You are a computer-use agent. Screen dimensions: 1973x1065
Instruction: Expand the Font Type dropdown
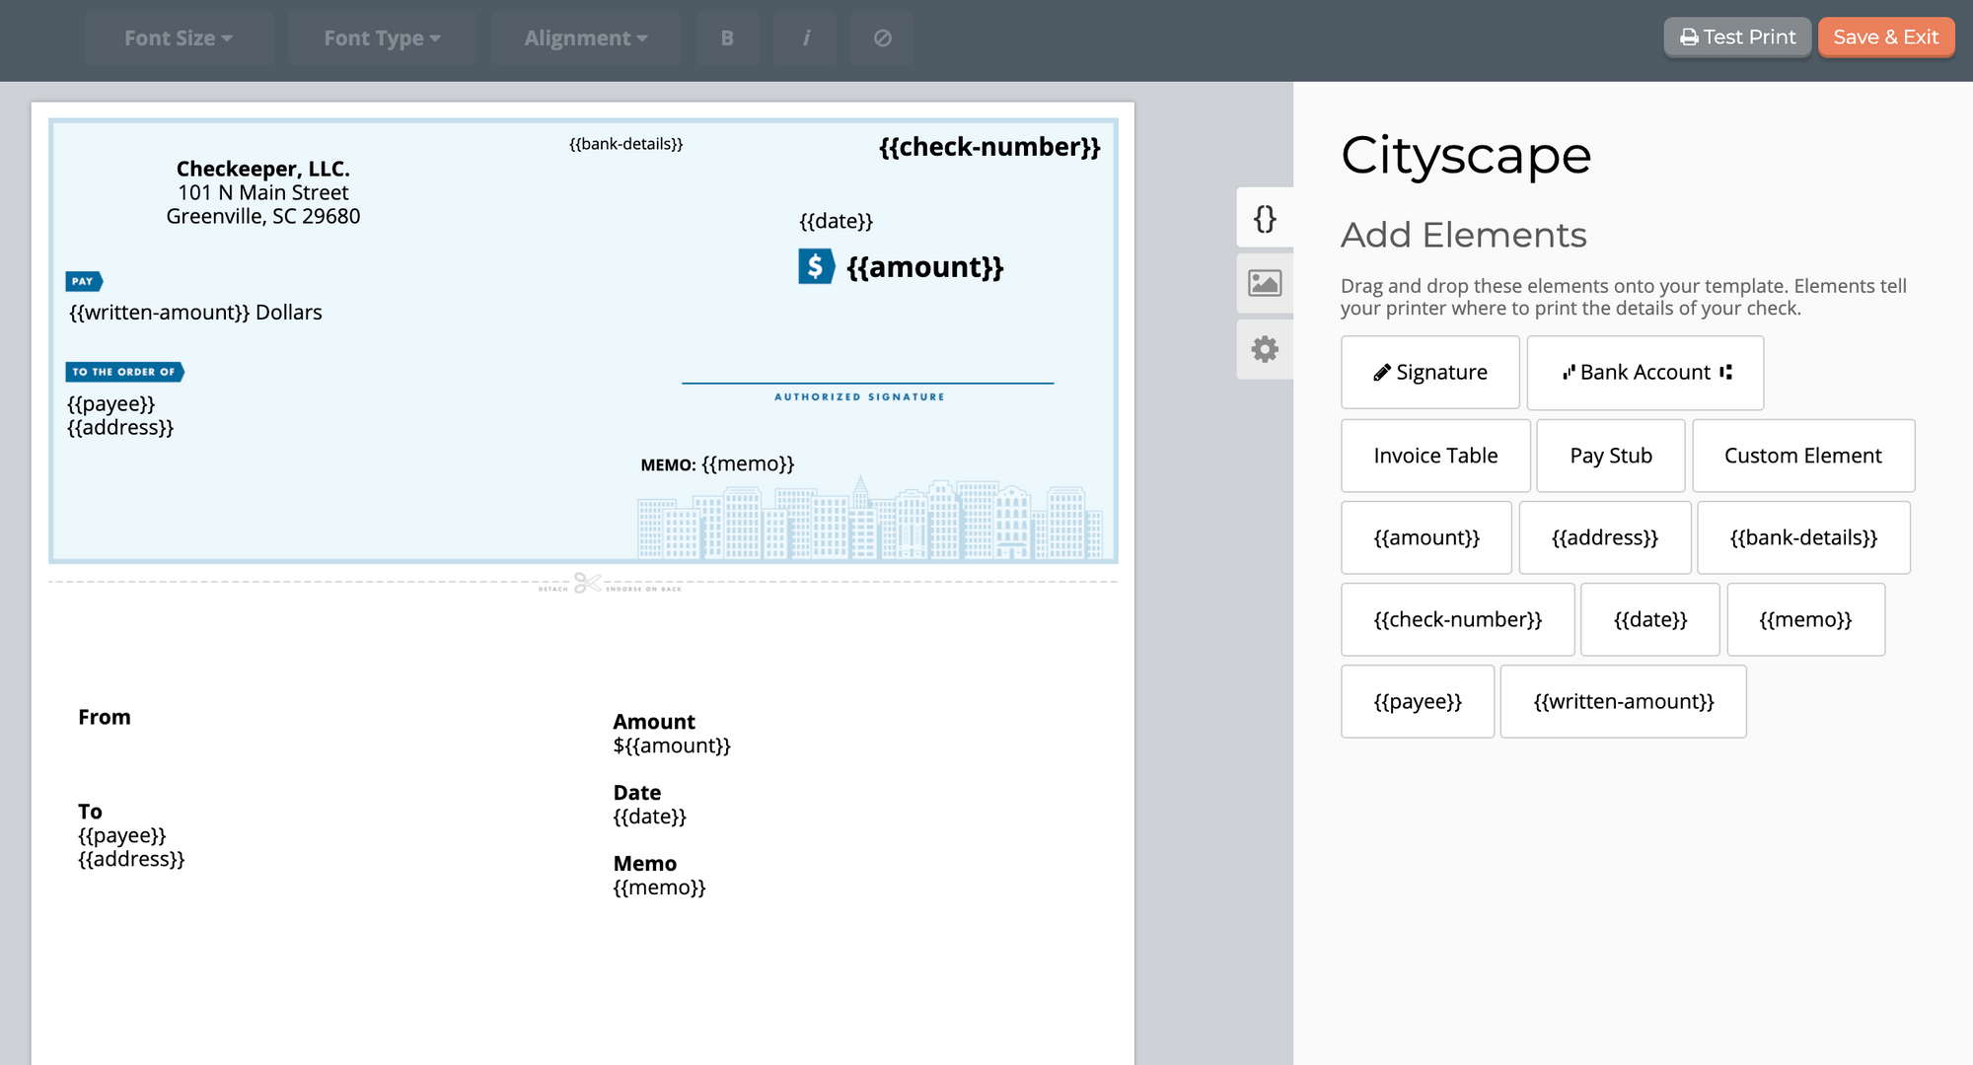coord(383,38)
